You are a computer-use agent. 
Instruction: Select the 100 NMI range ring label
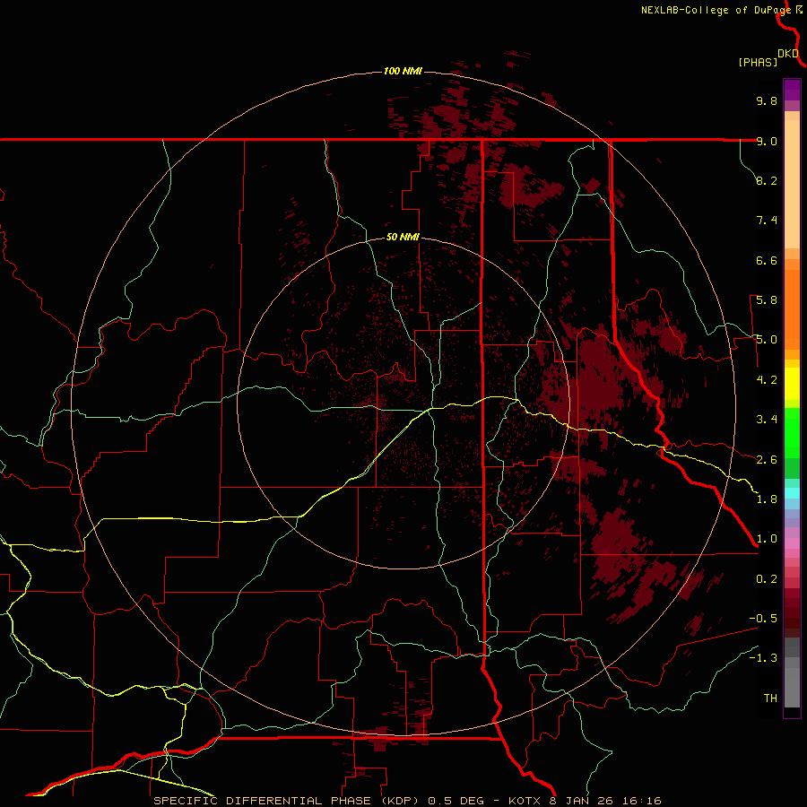pyautogui.click(x=403, y=71)
